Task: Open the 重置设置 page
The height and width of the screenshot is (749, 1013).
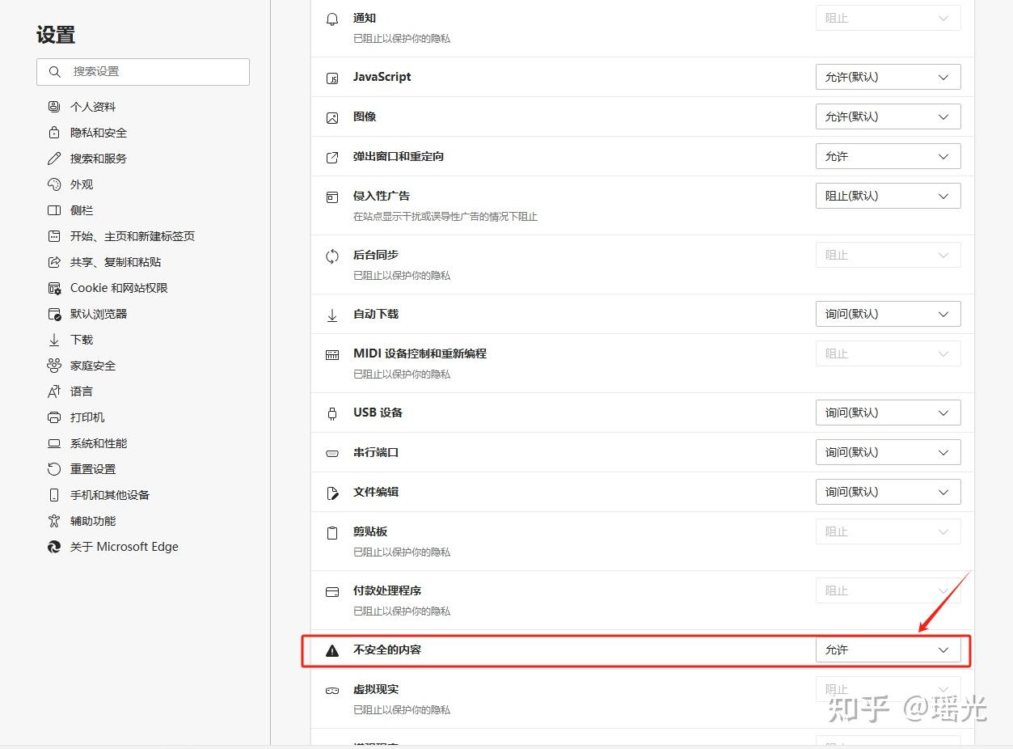Action: click(x=93, y=469)
